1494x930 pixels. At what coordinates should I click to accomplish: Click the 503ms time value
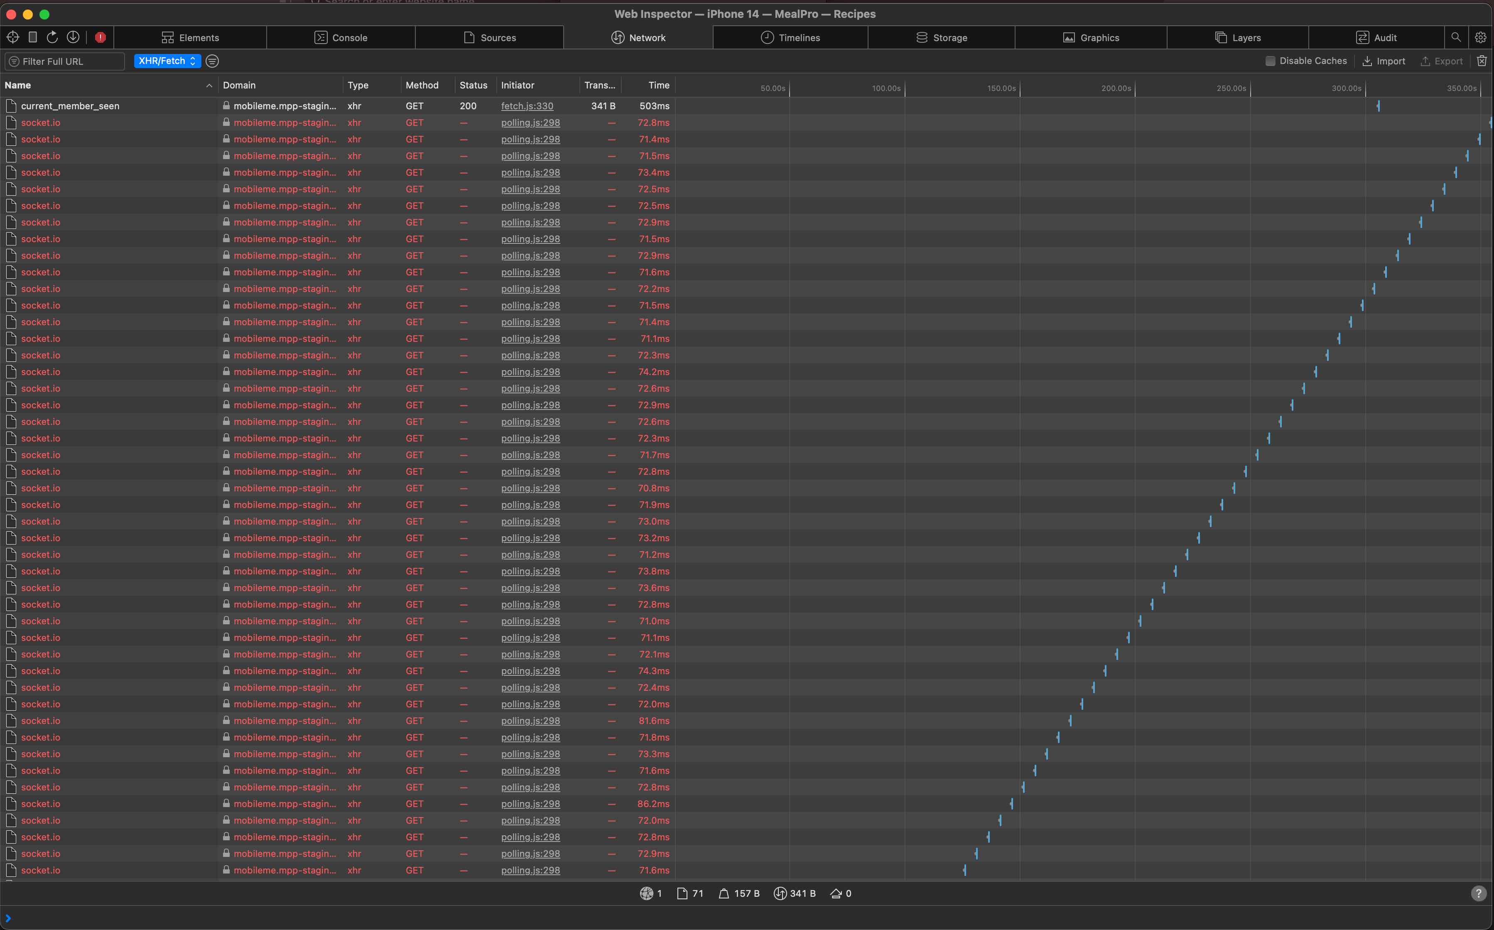click(x=655, y=106)
